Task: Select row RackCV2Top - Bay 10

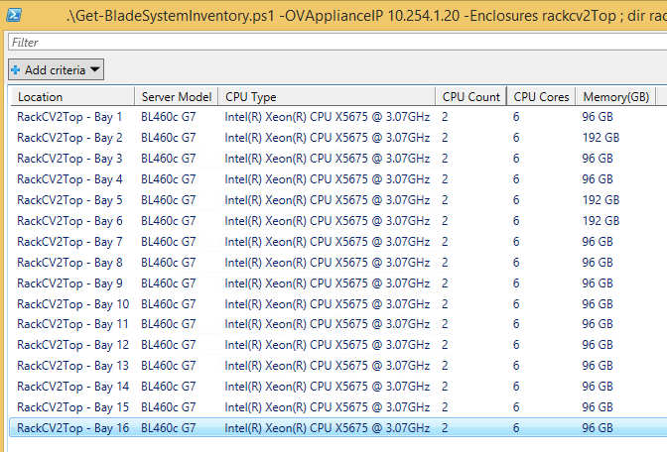Action: (338, 304)
